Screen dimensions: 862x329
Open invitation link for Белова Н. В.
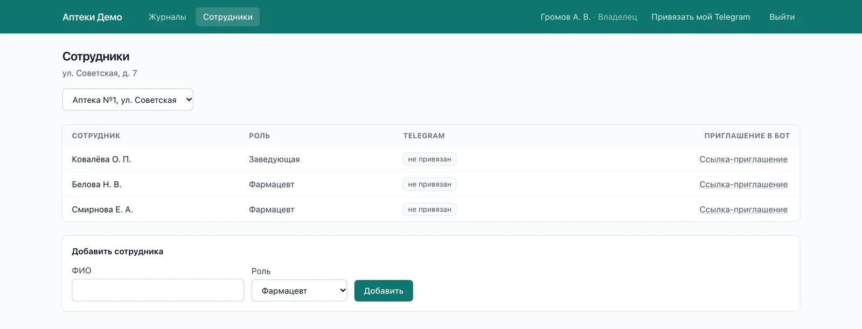tap(743, 185)
